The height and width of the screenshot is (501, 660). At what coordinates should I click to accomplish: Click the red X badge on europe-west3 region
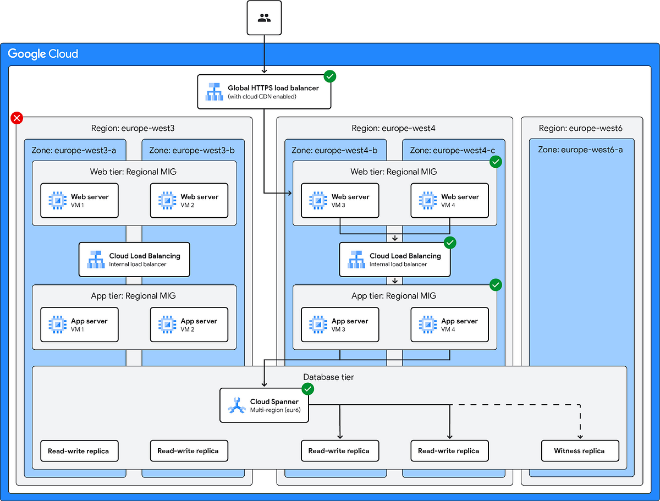pyautogui.click(x=16, y=118)
